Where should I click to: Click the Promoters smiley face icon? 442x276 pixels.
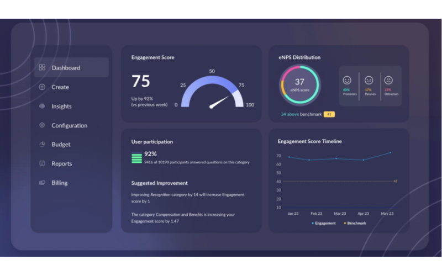[347, 80]
